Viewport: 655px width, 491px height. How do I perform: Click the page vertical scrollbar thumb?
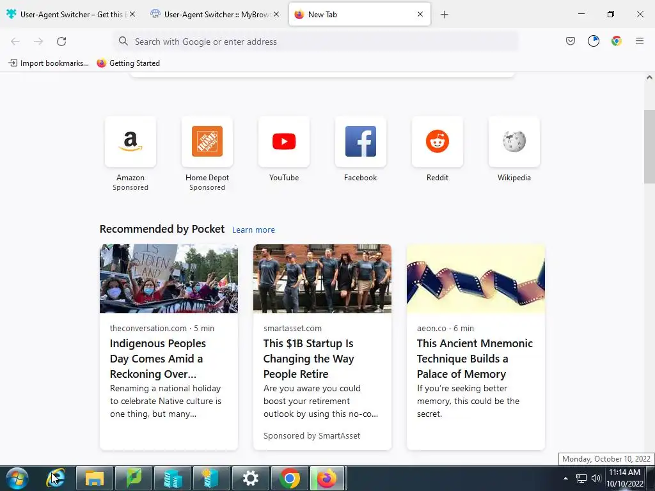point(649,146)
